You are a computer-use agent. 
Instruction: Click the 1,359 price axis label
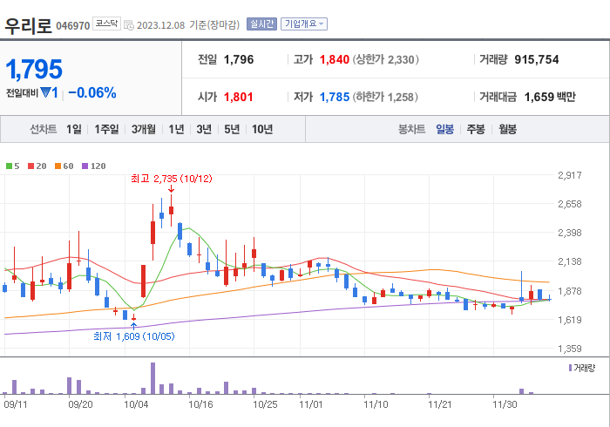[570, 349]
